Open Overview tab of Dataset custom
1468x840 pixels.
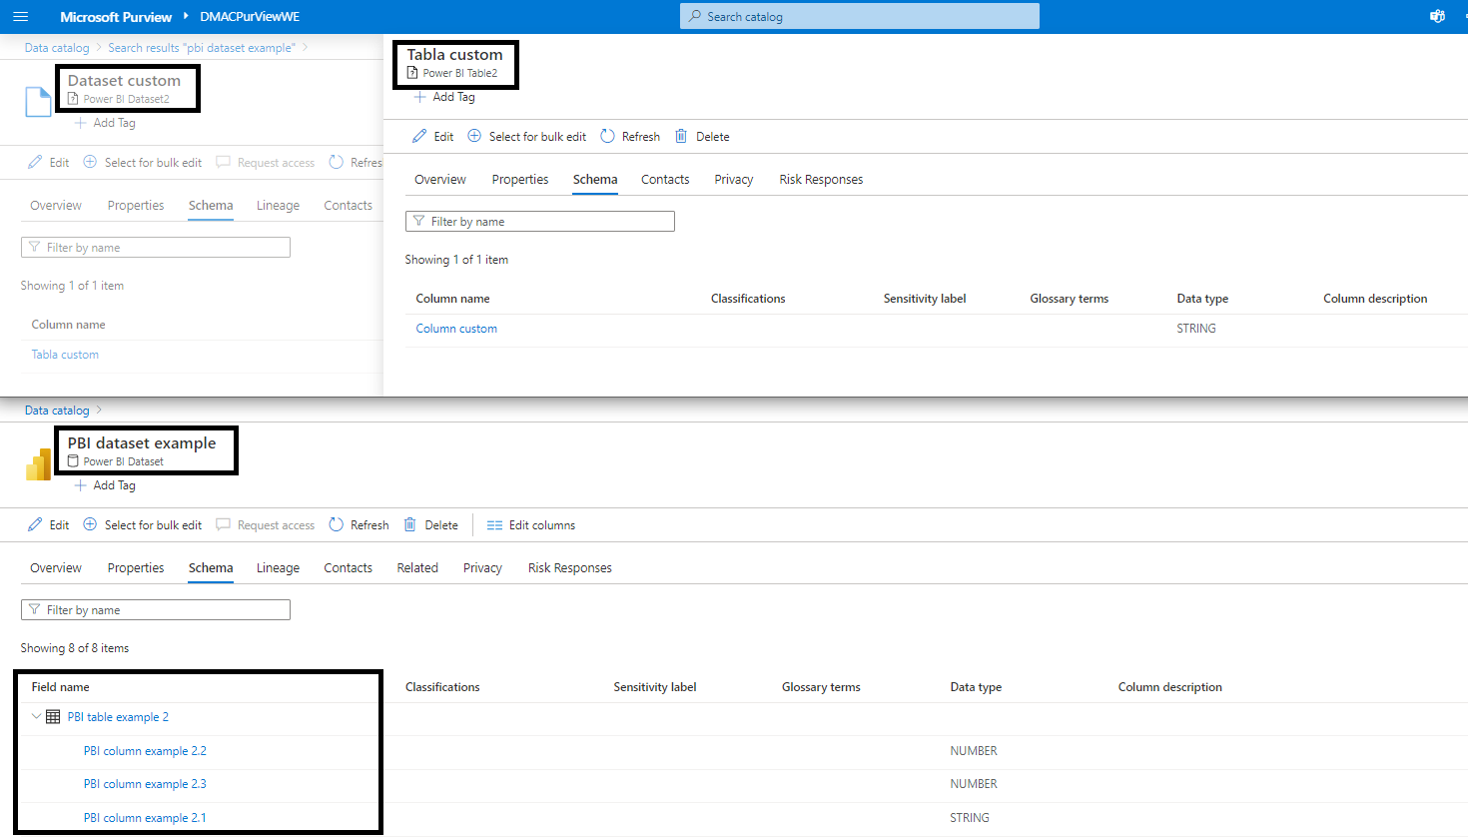coord(56,206)
